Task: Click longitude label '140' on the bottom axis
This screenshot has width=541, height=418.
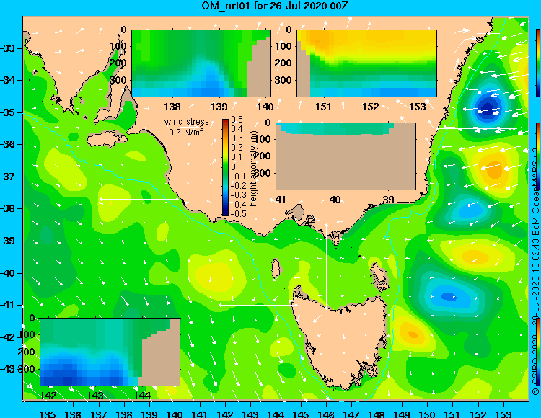Action: coord(175,414)
